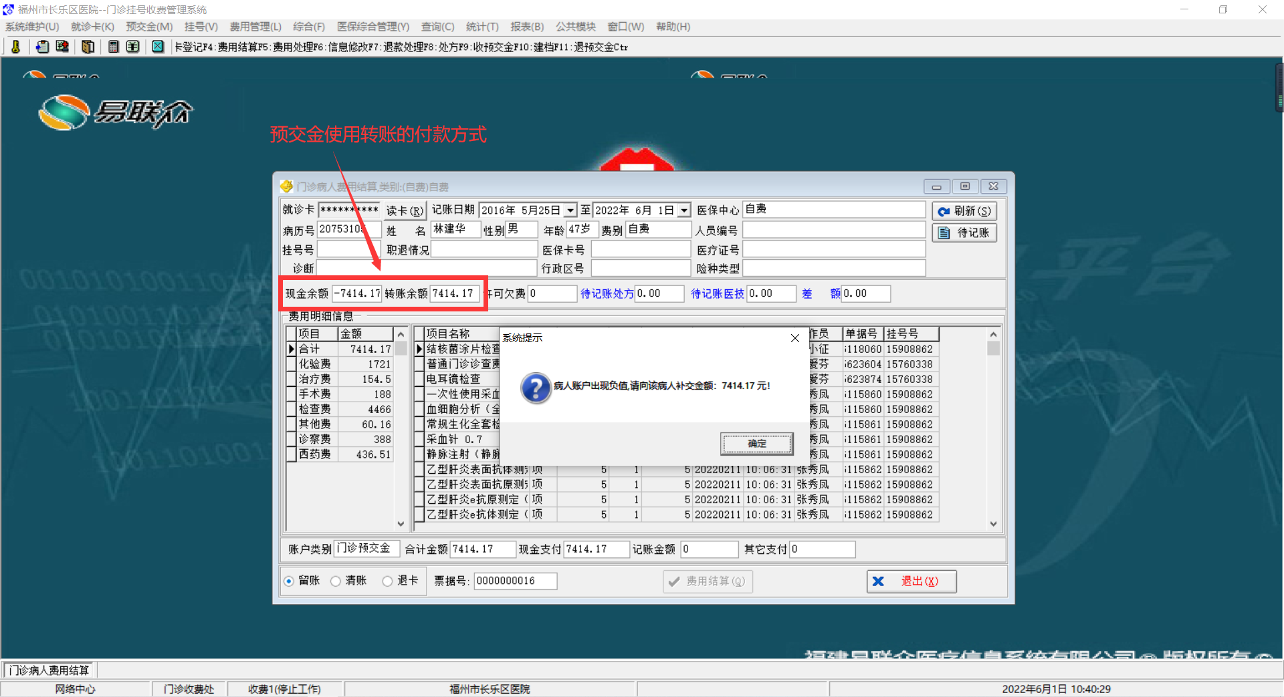Open the 综合(F) menu
Image resolution: width=1284 pixels, height=697 pixels.
309,27
